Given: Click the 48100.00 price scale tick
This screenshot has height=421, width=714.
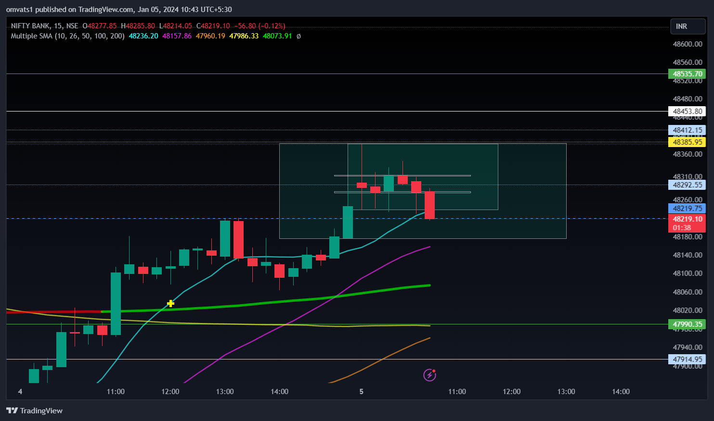Looking at the screenshot, I should [688, 273].
